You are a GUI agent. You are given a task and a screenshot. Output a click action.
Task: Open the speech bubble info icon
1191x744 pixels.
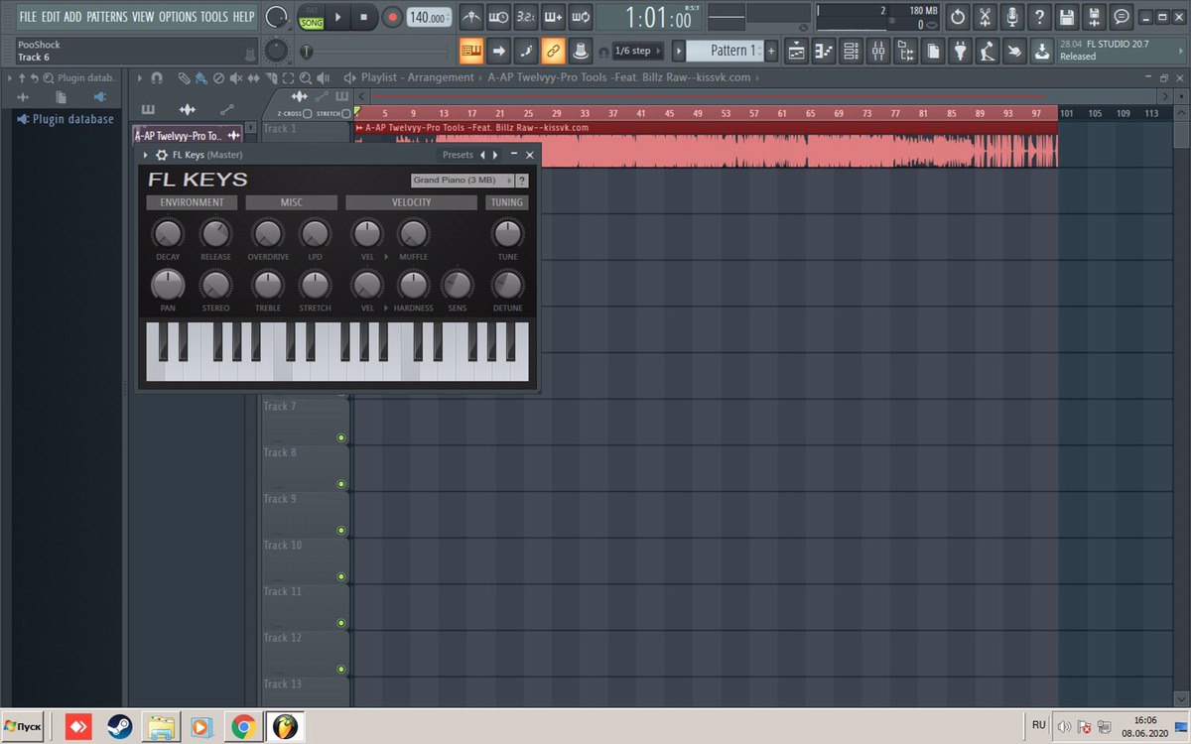point(1121,17)
